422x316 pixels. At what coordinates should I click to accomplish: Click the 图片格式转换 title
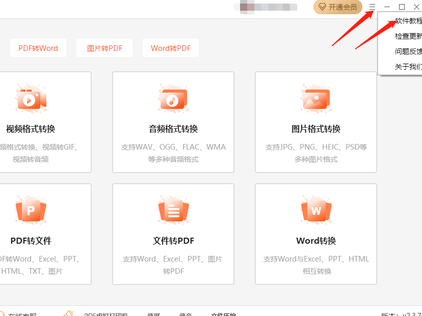(x=316, y=129)
